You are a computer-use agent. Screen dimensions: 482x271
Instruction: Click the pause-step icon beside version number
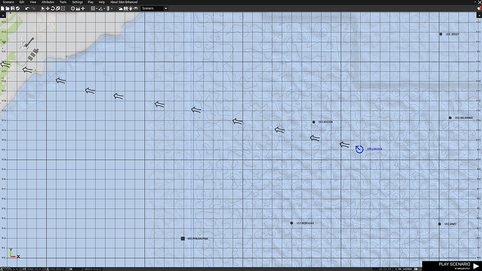pyautogui.click(x=416, y=269)
